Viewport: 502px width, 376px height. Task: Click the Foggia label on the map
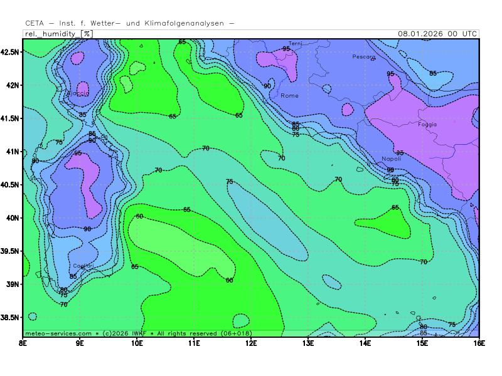pyautogui.click(x=427, y=124)
